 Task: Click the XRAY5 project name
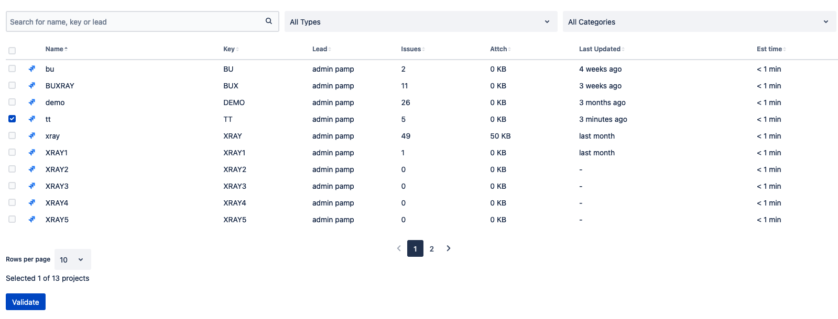pyautogui.click(x=57, y=220)
